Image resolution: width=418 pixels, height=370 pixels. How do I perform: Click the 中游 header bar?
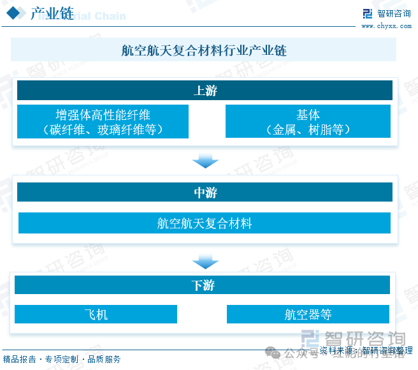(x=205, y=192)
